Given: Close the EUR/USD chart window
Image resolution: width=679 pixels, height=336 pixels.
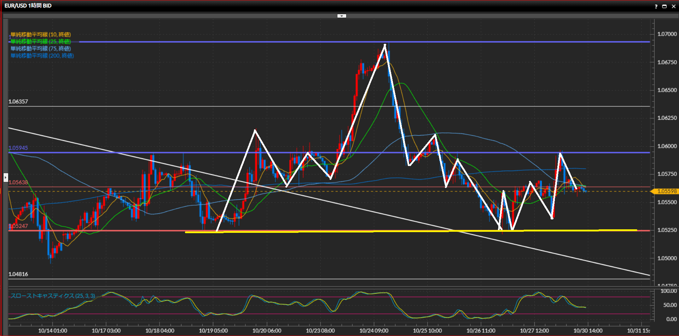Looking at the screenshot, I should point(673,6).
